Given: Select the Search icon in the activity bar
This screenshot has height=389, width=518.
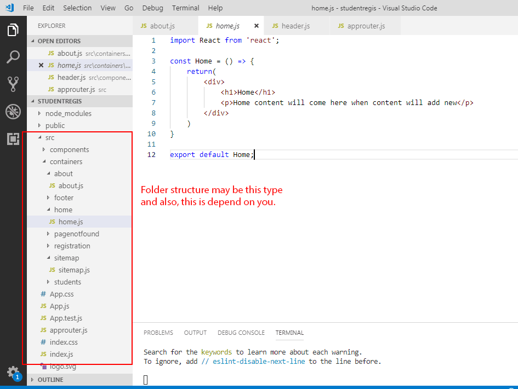Looking at the screenshot, I should click(x=14, y=56).
